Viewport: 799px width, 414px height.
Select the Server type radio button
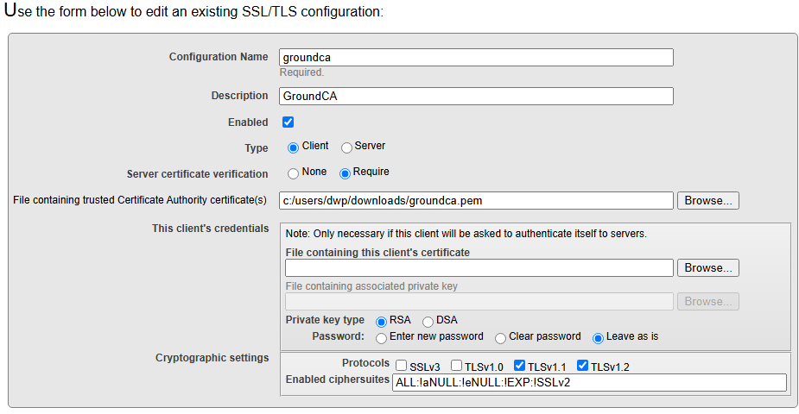pyautogui.click(x=346, y=148)
